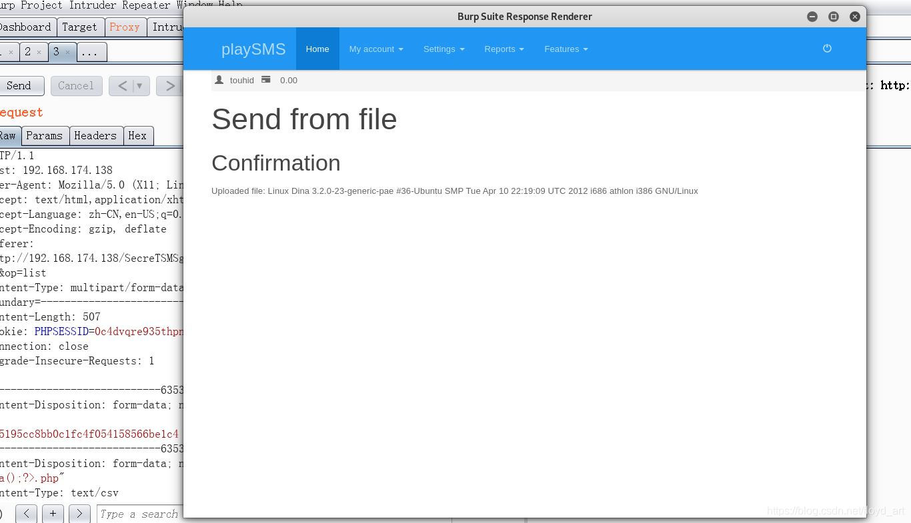This screenshot has height=523, width=911.
Task: Open history back dropdown arrow in Repeater
Action: [x=139, y=86]
